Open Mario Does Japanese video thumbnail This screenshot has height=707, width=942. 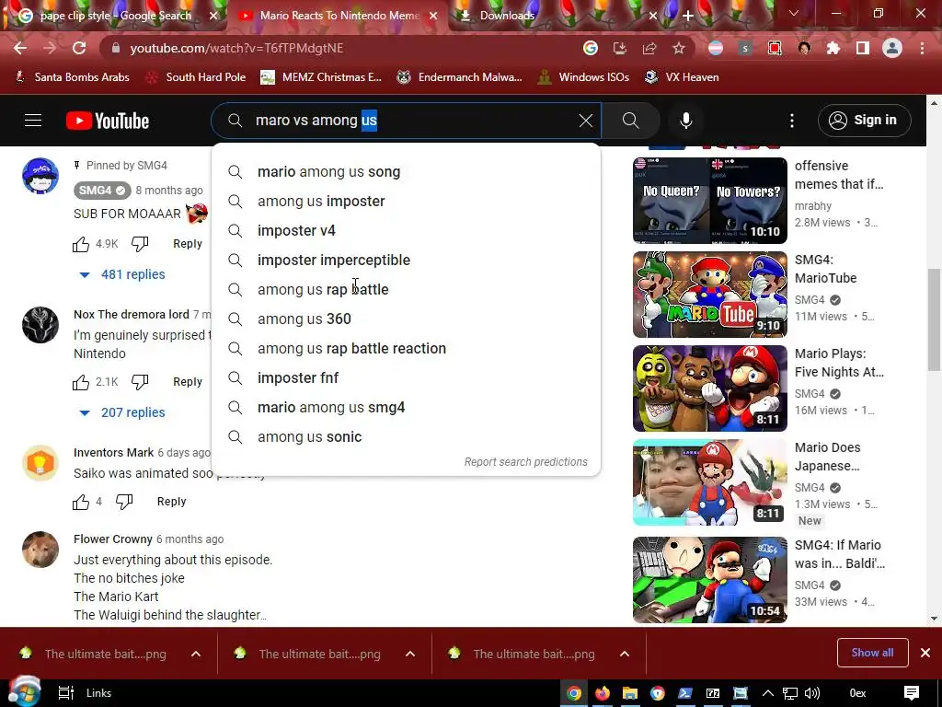click(x=709, y=482)
